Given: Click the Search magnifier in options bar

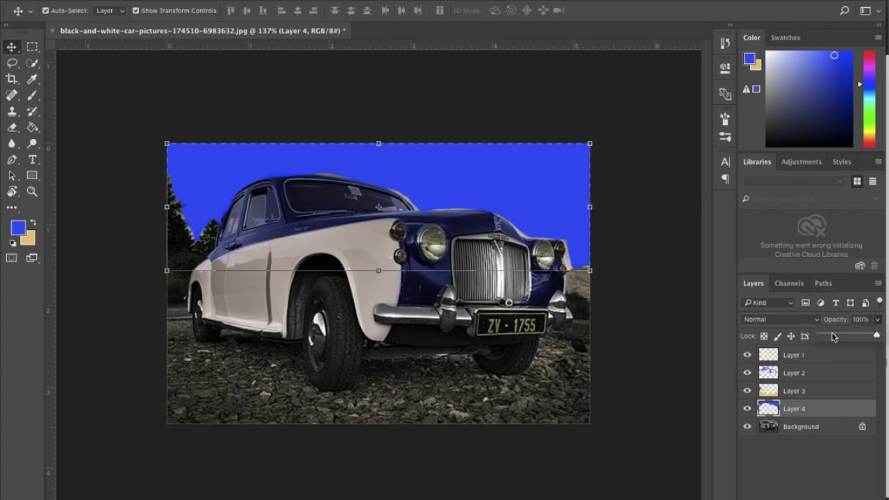Looking at the screenshot, I should point(845,10).
